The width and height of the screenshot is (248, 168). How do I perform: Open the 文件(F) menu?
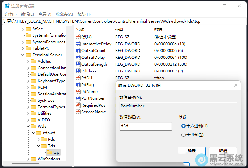click(10, 14)
